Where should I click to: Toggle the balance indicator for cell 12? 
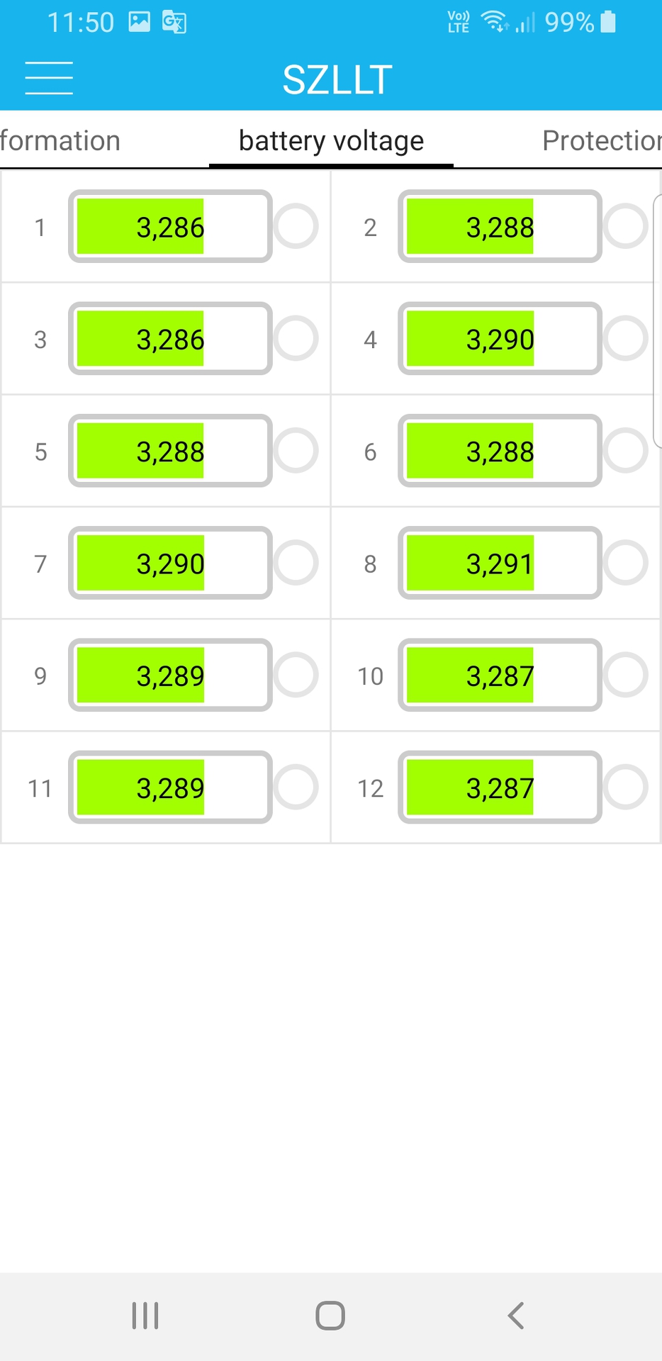pos(626,787)
